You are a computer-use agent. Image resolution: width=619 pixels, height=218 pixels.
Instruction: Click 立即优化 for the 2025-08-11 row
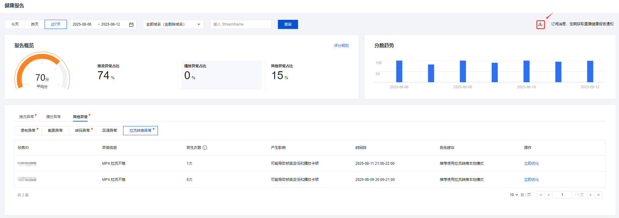[x=531, y=163]
